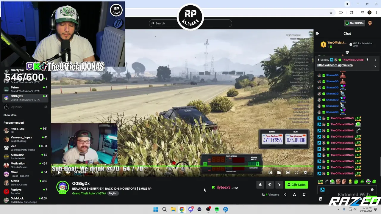This screenshot has width=381, height=214.
Task: Toggle theater mode
Action: [288, 172]
